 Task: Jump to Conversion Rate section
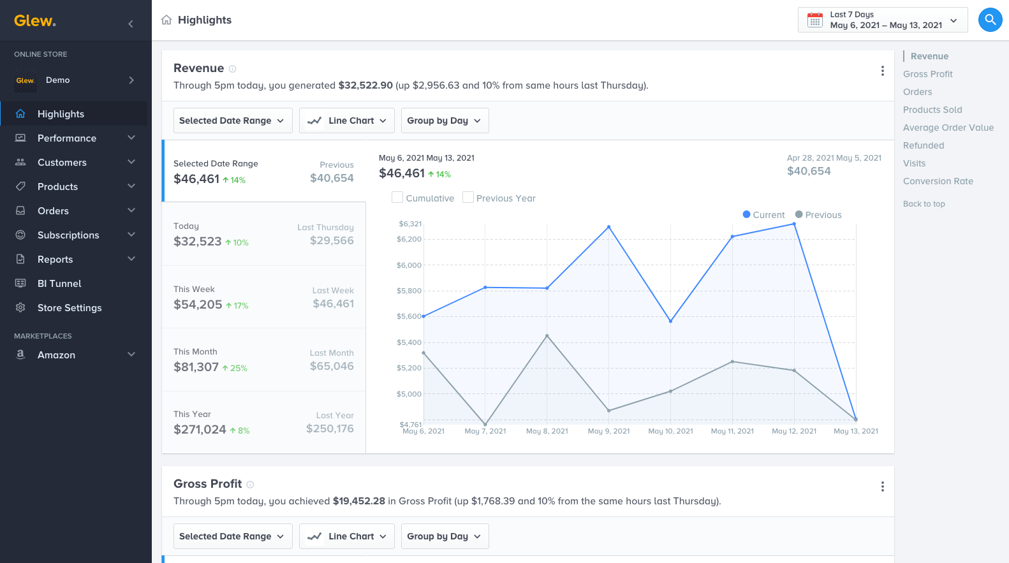click(x=938, y=181)
